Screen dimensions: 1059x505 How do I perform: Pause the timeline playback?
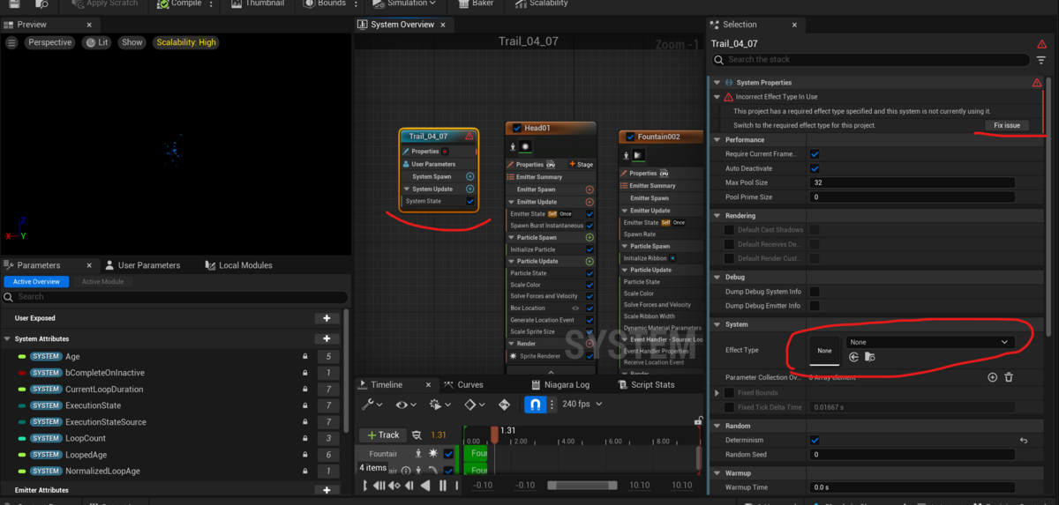click(x=443, y=486)
